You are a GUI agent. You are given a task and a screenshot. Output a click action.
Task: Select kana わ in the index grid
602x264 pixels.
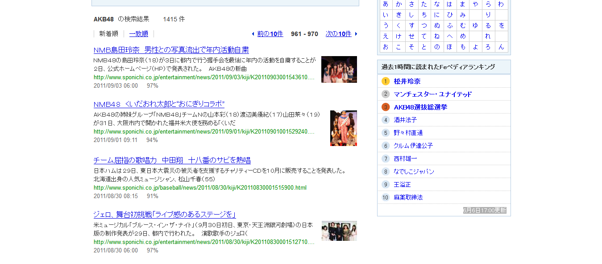[x=501, y=4]
